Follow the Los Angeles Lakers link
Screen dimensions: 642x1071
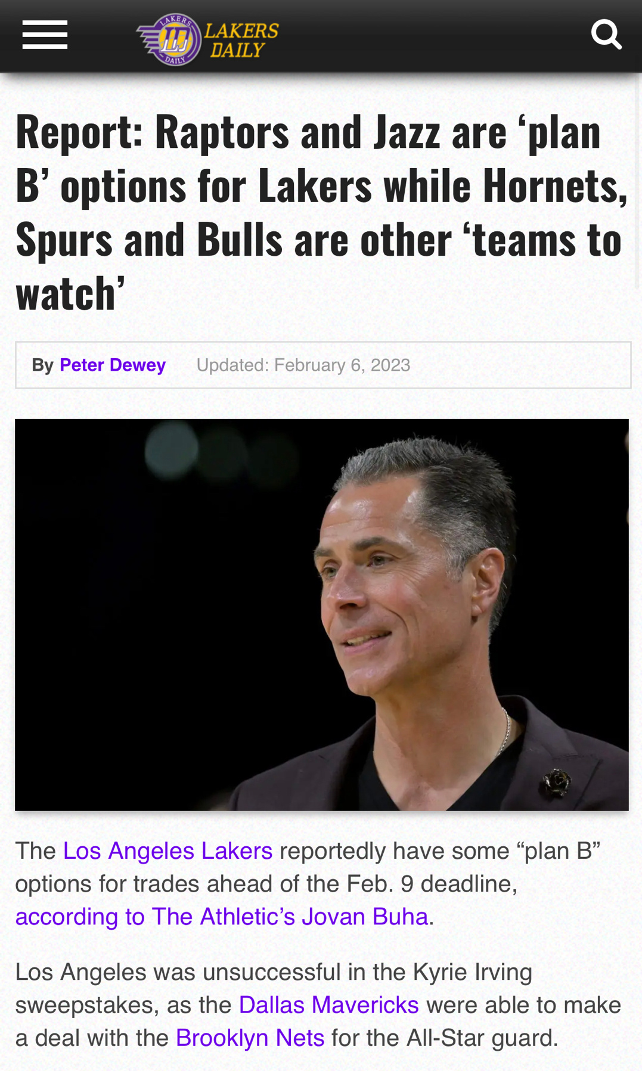[168, 850]
